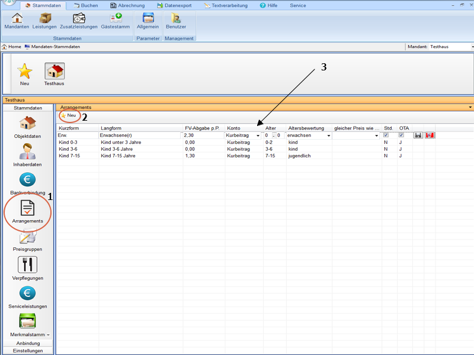This screenshot has height=355, width=474.
Task: Select Objektdaten in the sidebar
Action: pos(27,127)
